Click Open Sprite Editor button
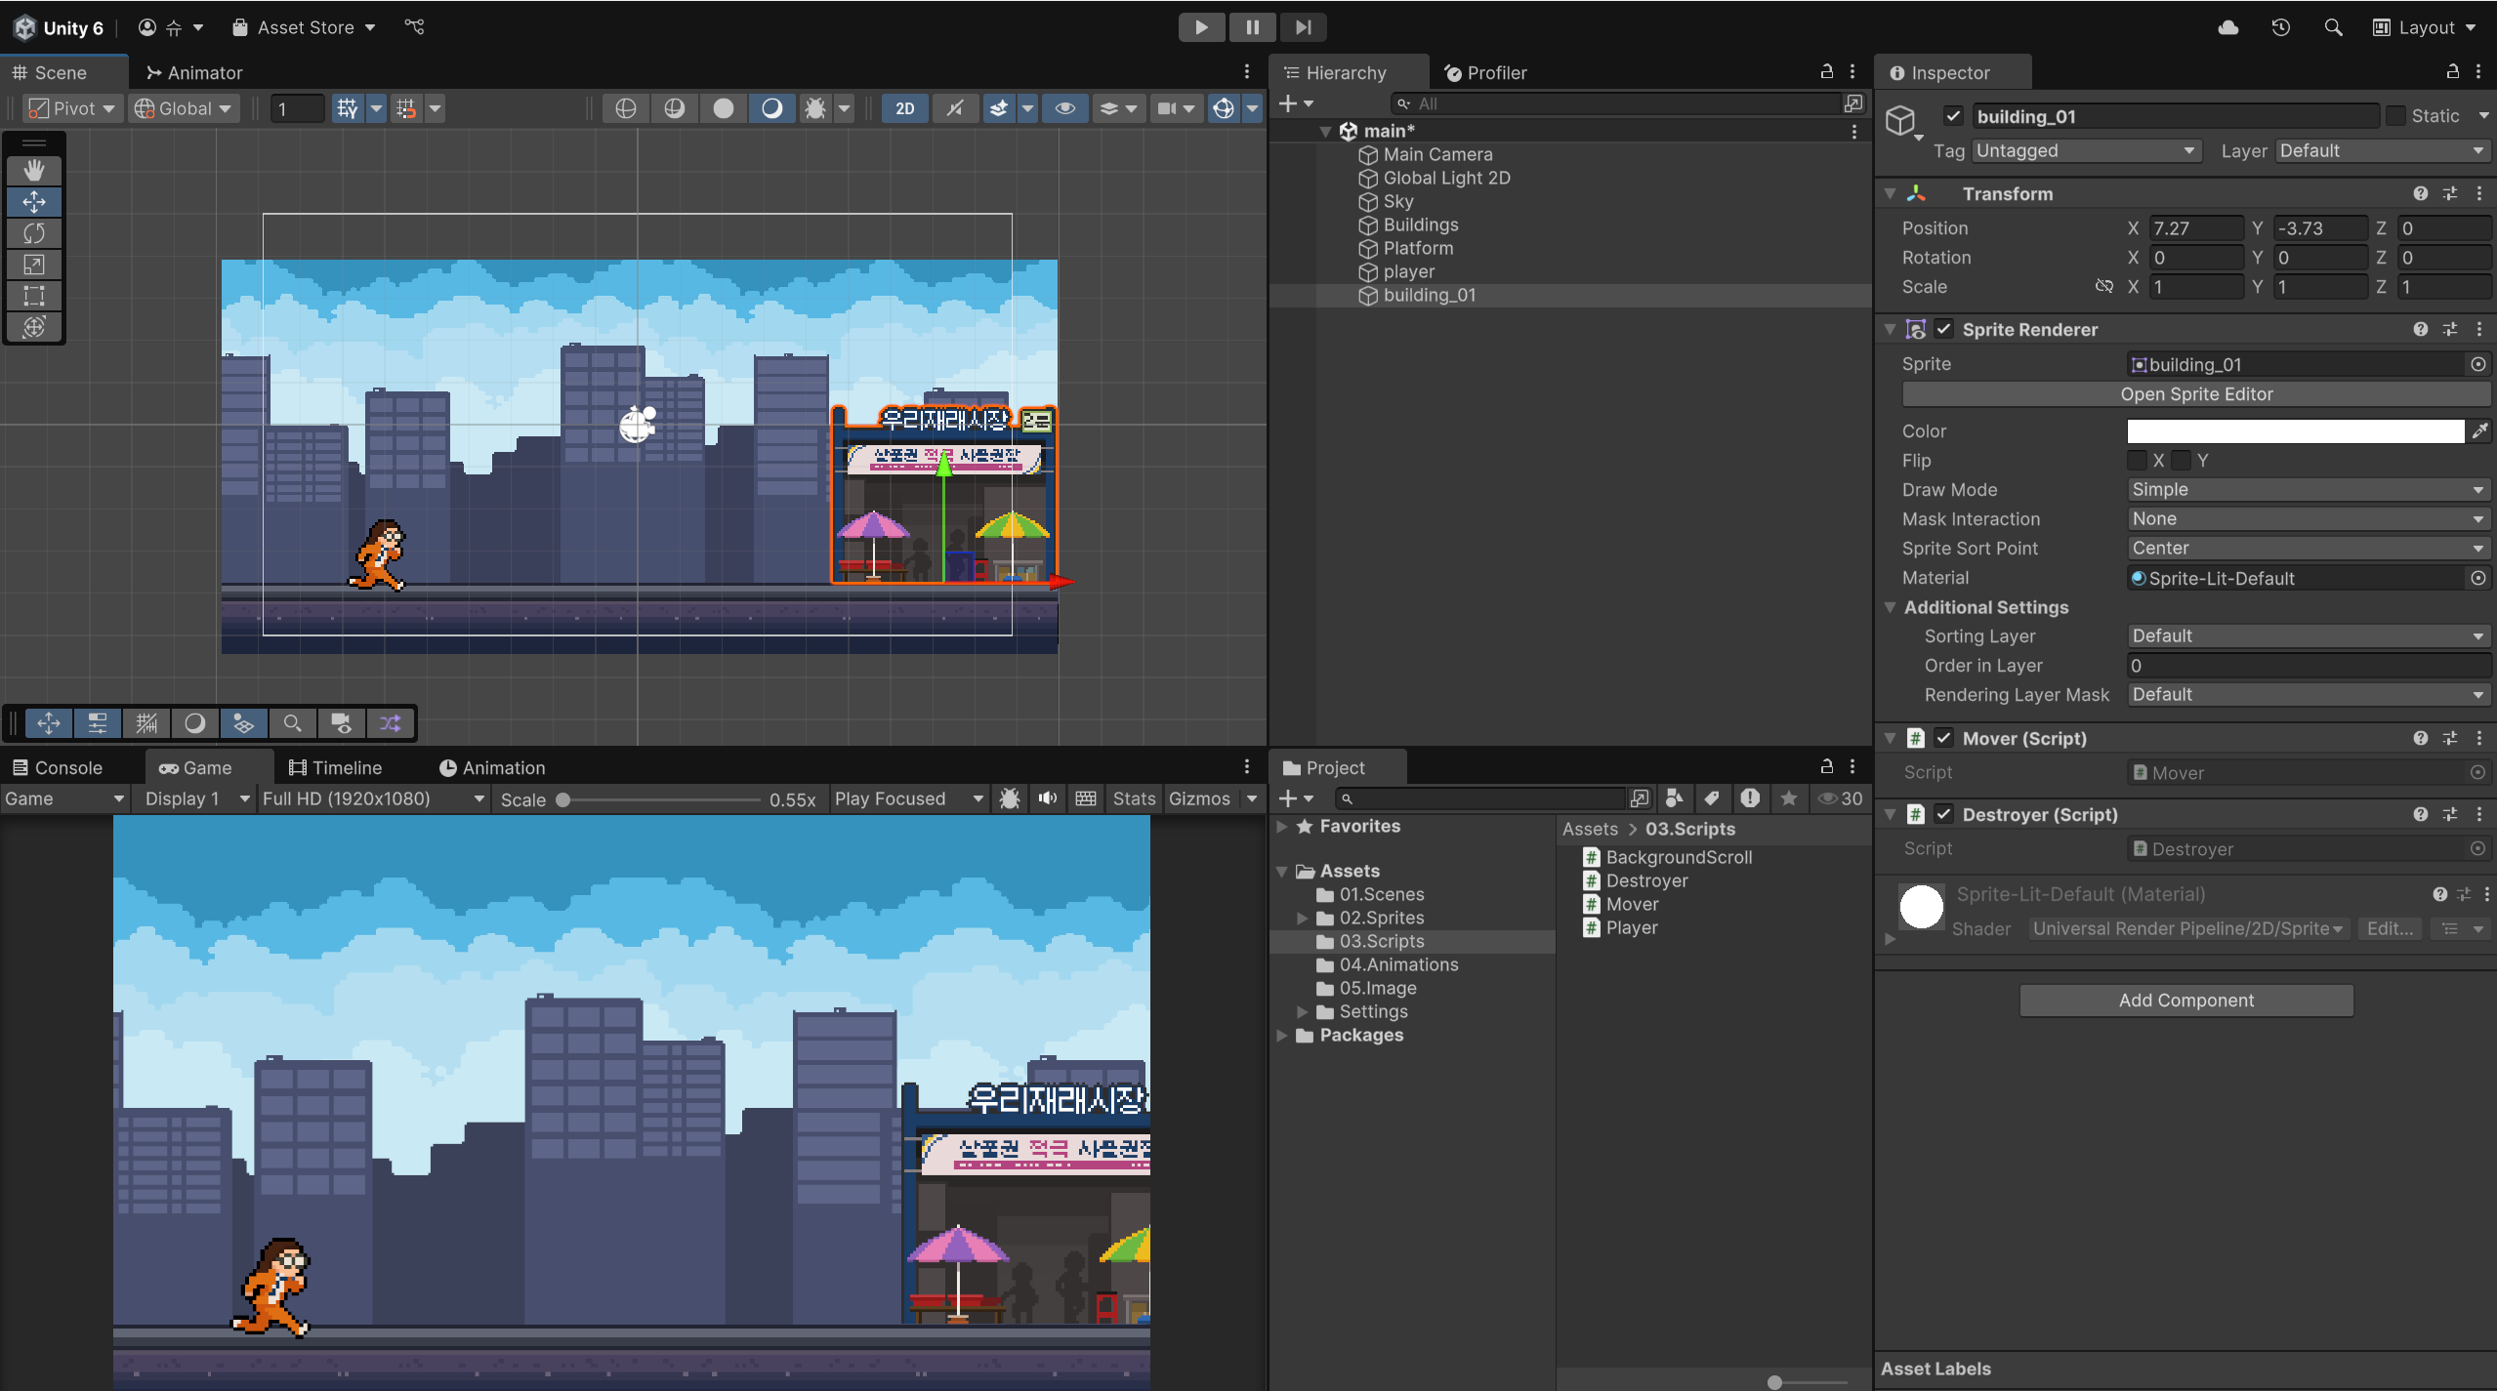 (2196, 394)
